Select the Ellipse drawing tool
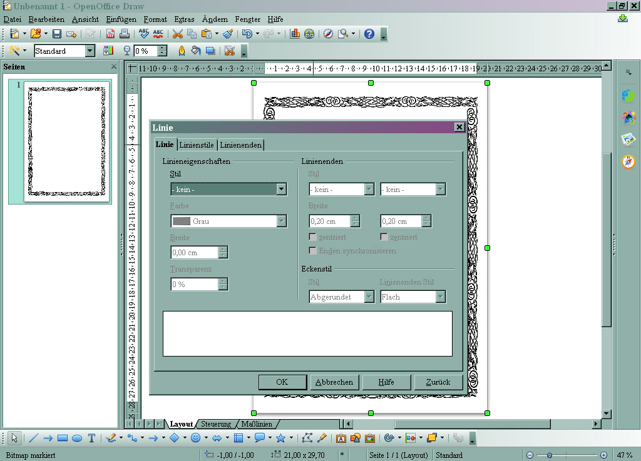Image resolution: width=641 pixels, height=461 pixels. point(77,438)
